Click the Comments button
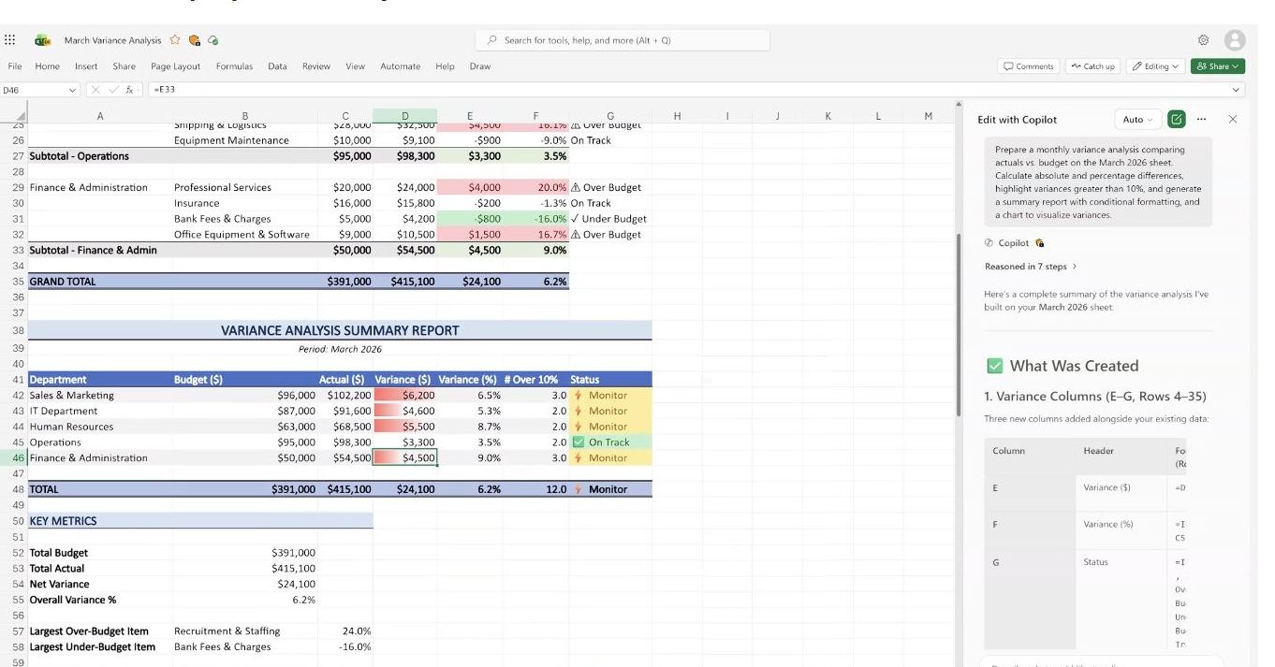1275x667 pixels. [x=1028, y=66]
